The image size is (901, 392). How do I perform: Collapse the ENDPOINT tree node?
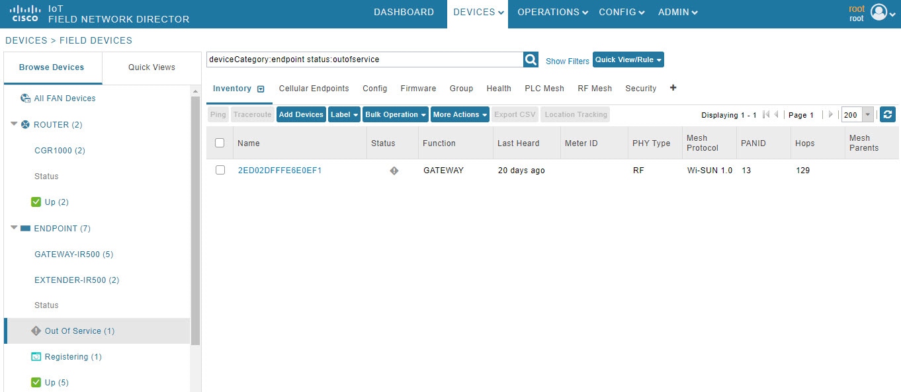coord(14,228)
